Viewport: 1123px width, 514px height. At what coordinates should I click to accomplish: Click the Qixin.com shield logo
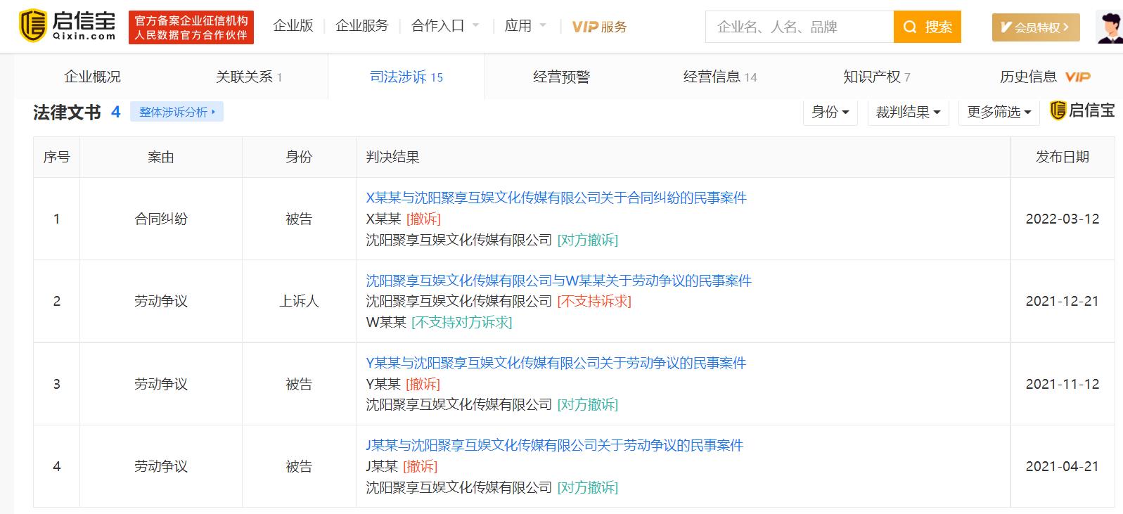coord(32,26)
